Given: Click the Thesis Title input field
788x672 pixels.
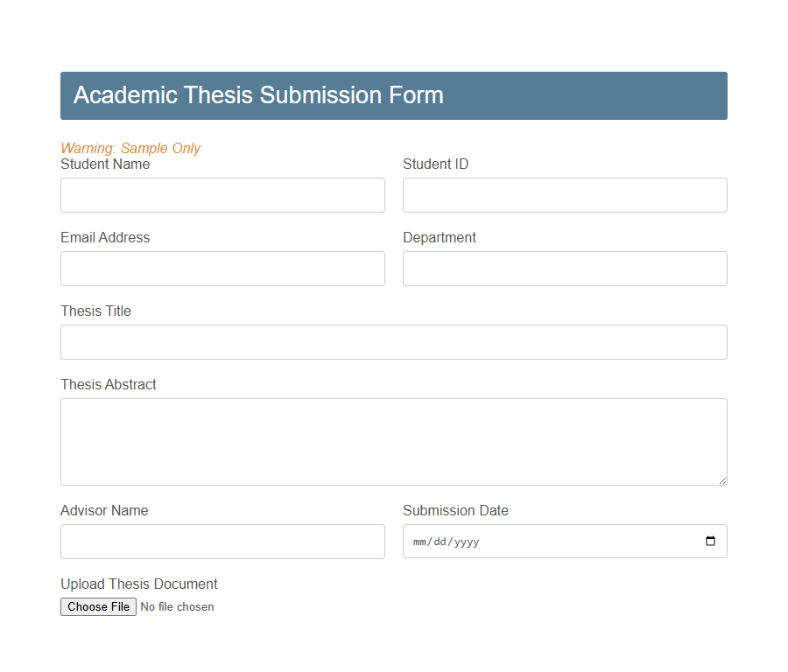Looking at the screenshot, I should coord(393,341).
